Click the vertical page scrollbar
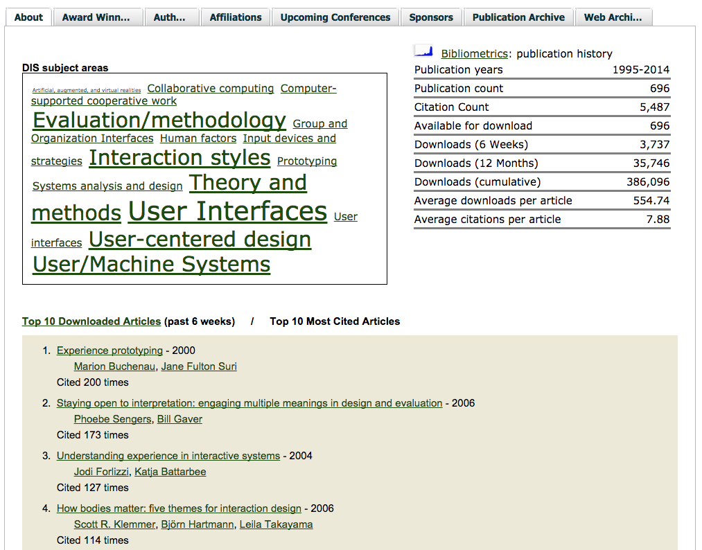The height and width of the screenshot is (550, 702). (x=697, y=277)
